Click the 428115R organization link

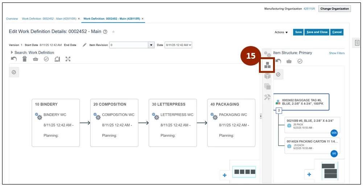coord(309,9)
